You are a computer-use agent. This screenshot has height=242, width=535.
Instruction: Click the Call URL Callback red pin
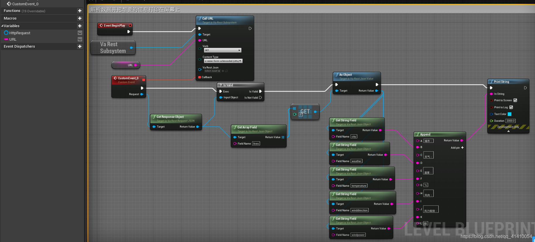point(200,77)
